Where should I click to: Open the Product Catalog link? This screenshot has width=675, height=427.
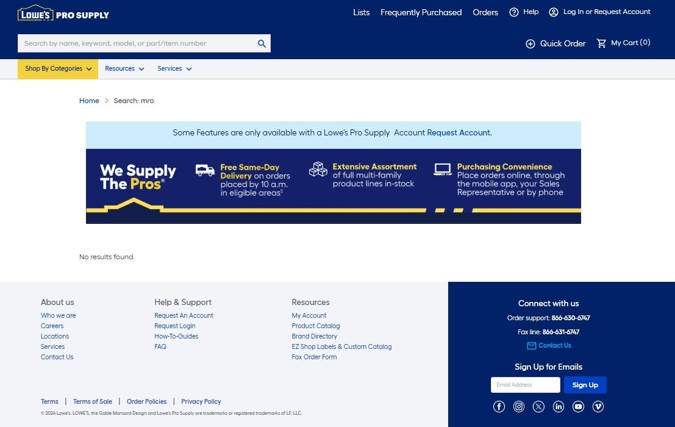click(x=315, y=326)
